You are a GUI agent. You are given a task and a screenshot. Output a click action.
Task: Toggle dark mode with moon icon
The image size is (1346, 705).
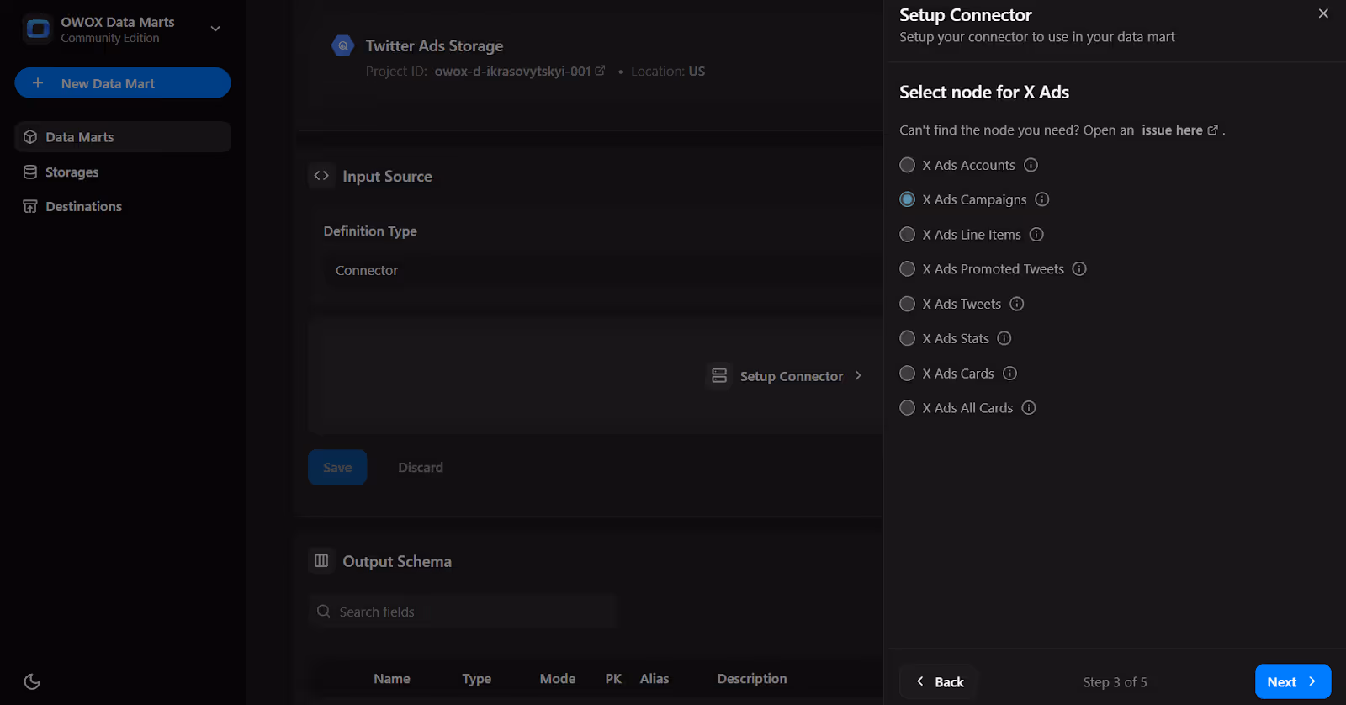32,681
